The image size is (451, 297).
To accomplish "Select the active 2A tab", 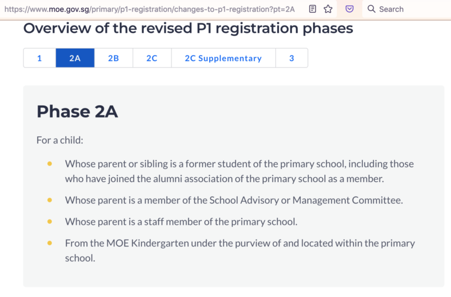I will pyautogui.click(x=75, y=58).
